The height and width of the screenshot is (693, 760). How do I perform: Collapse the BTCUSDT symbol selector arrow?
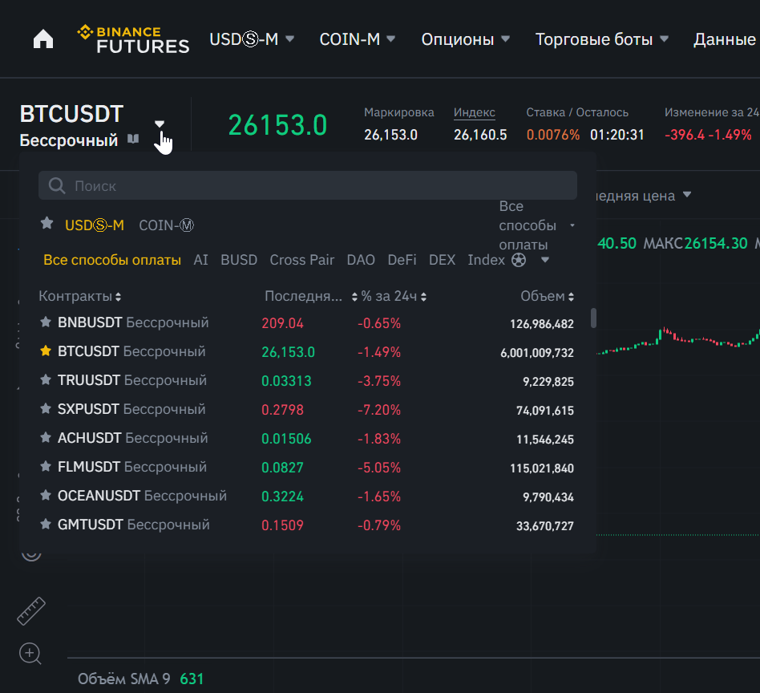pos(160,123)
